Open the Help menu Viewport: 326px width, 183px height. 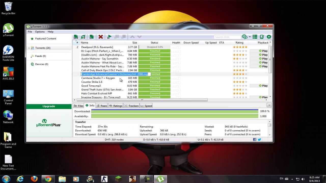(x=50, y=32)
